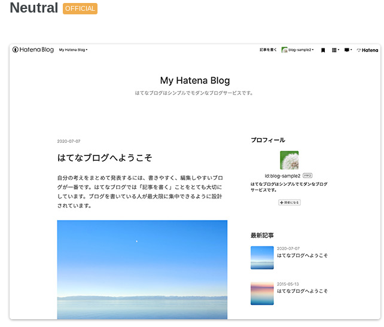Click the sidebar date 2015-05-13
Screen dimensions: 384x327
288,284
